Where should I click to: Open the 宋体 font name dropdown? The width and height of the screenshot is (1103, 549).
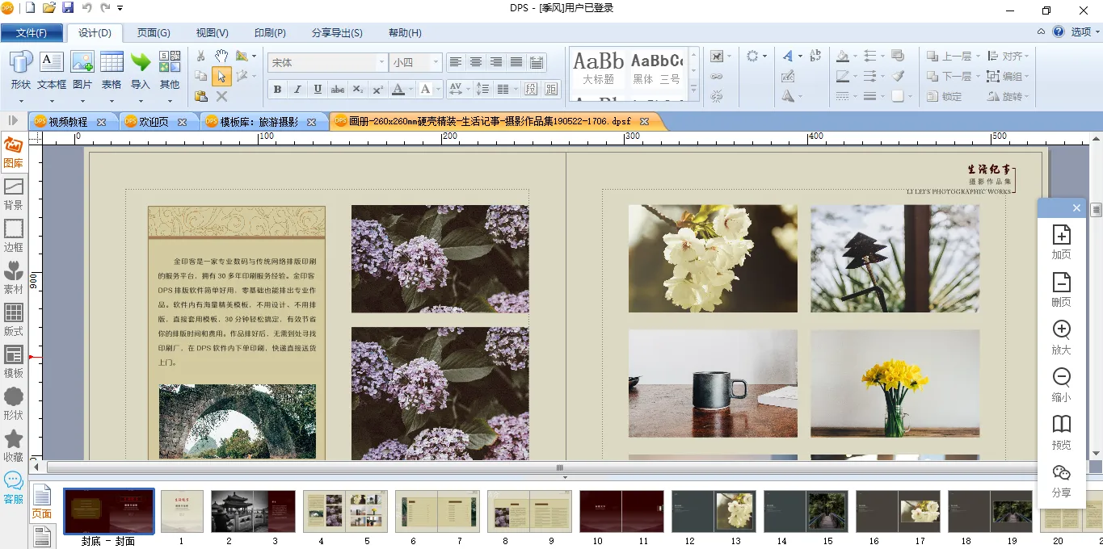[381, 62]
